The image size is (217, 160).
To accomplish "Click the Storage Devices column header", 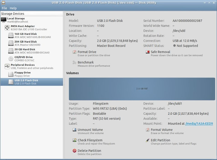I will pyautogui.click(x=32, y=14).
